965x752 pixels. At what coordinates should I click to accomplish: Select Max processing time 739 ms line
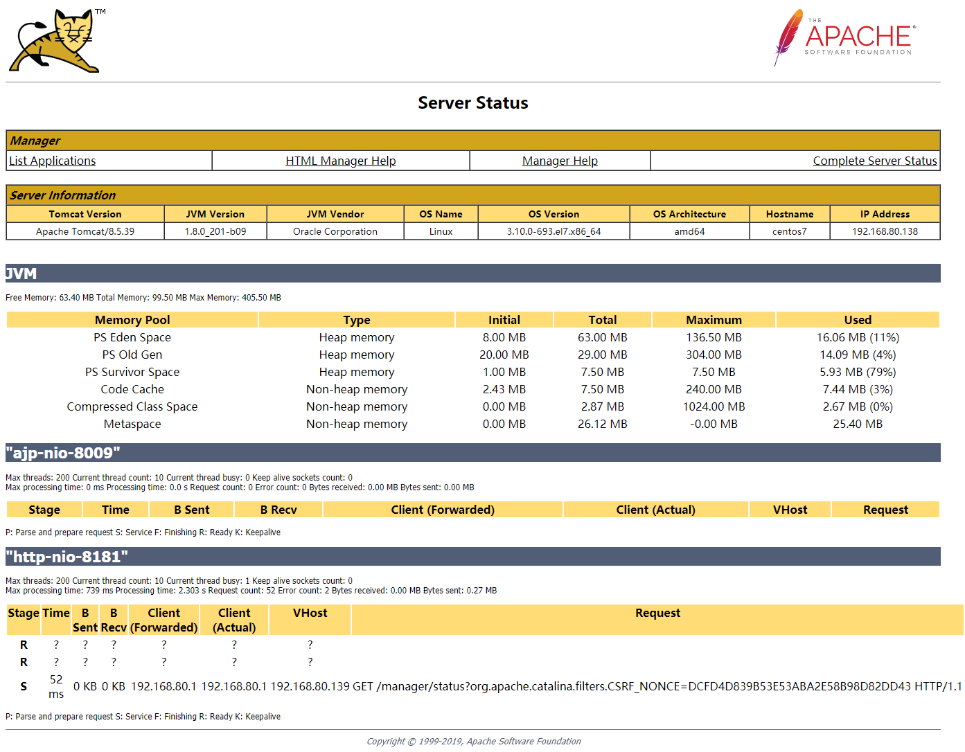tap(251, 591)
